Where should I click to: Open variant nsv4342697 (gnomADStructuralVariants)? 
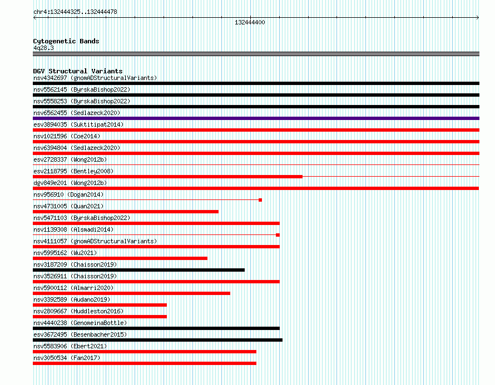coord(95,78)
